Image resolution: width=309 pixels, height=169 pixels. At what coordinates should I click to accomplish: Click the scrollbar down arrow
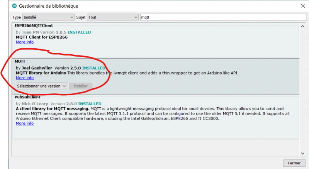(303, 154)
